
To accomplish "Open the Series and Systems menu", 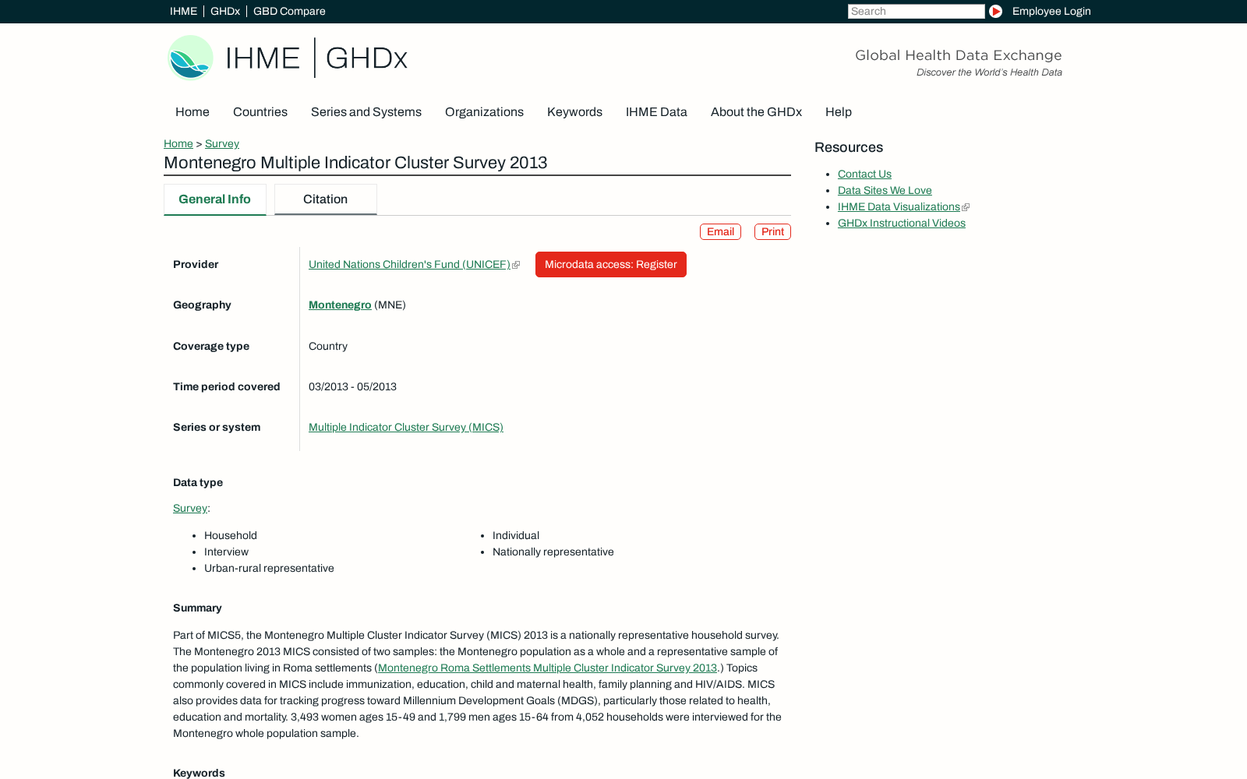I will (x=366, y=111).
